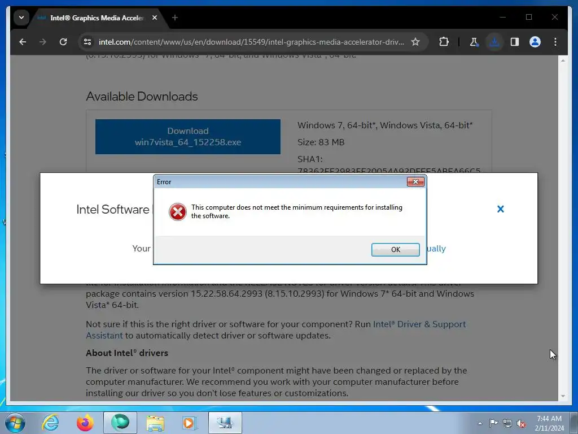Open the profile avatar menu
The image size is (578, 434).
pyautogui.click(x=535, y=42)
